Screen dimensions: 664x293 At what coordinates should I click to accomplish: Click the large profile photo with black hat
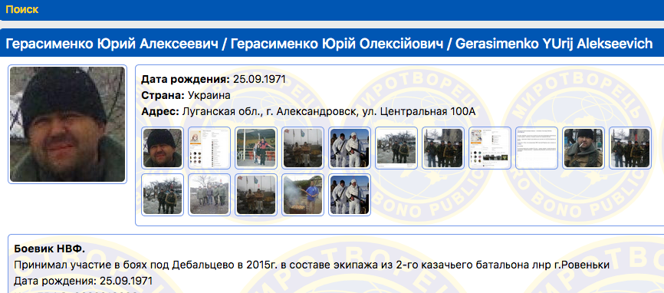coord(67,124)
